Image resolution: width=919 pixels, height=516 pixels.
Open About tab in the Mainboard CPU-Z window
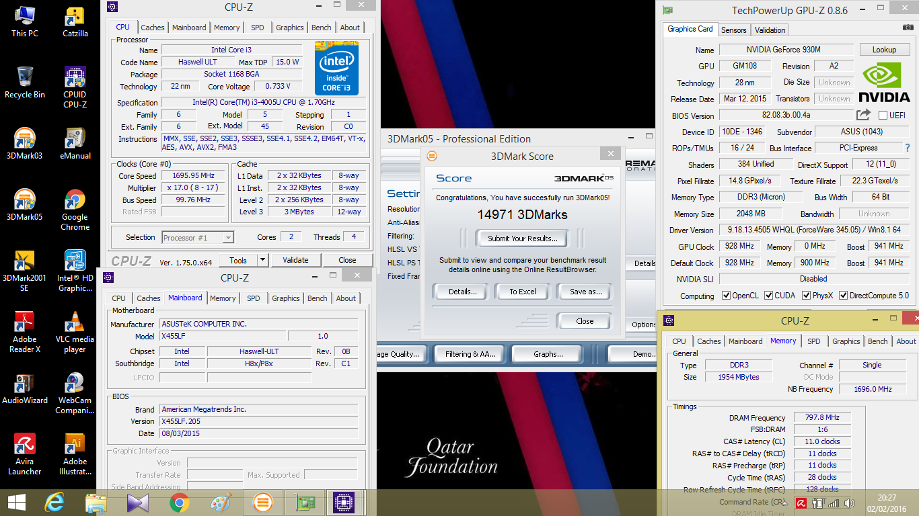[346, 298]
